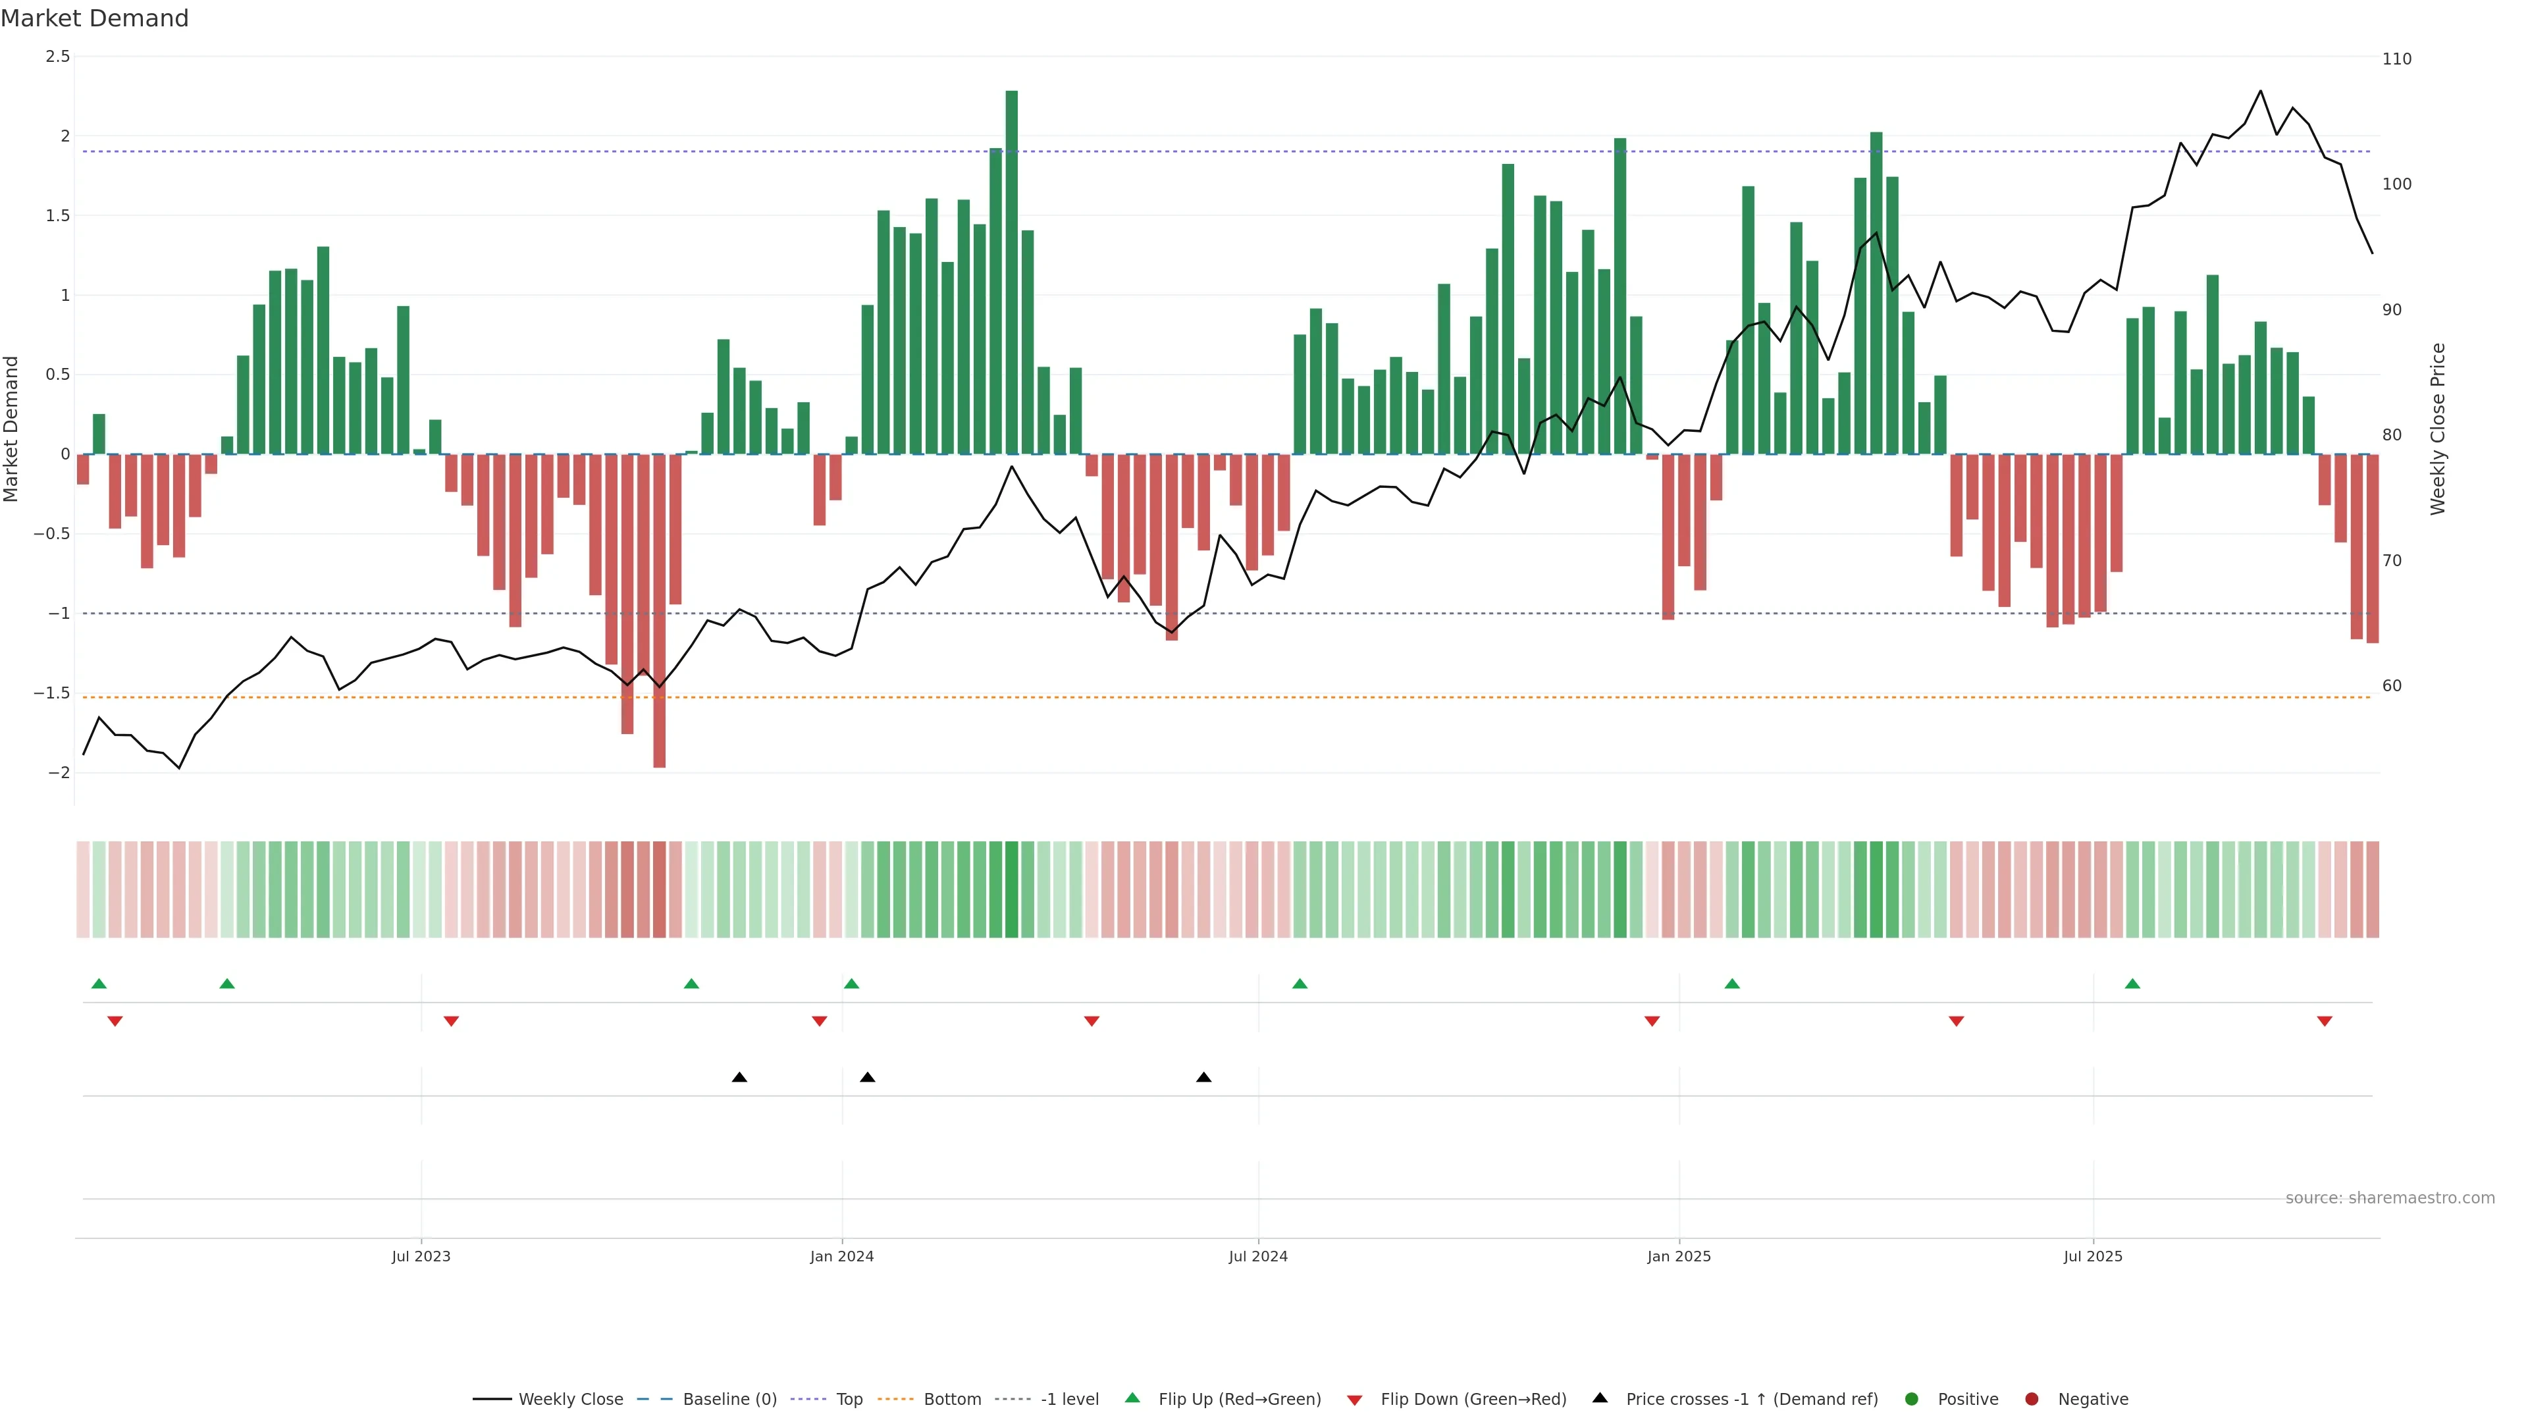Click the Market Demand chart title
Screen dimensions: 2528x1422
pos(94,18)
